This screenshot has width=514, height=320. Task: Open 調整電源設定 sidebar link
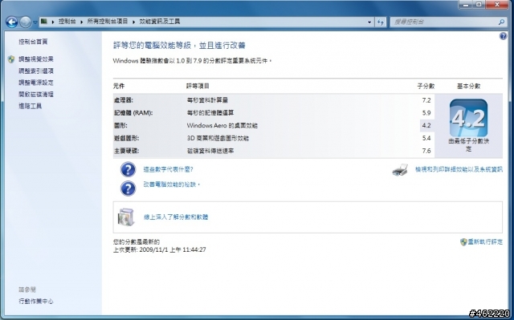pos(35,83)
